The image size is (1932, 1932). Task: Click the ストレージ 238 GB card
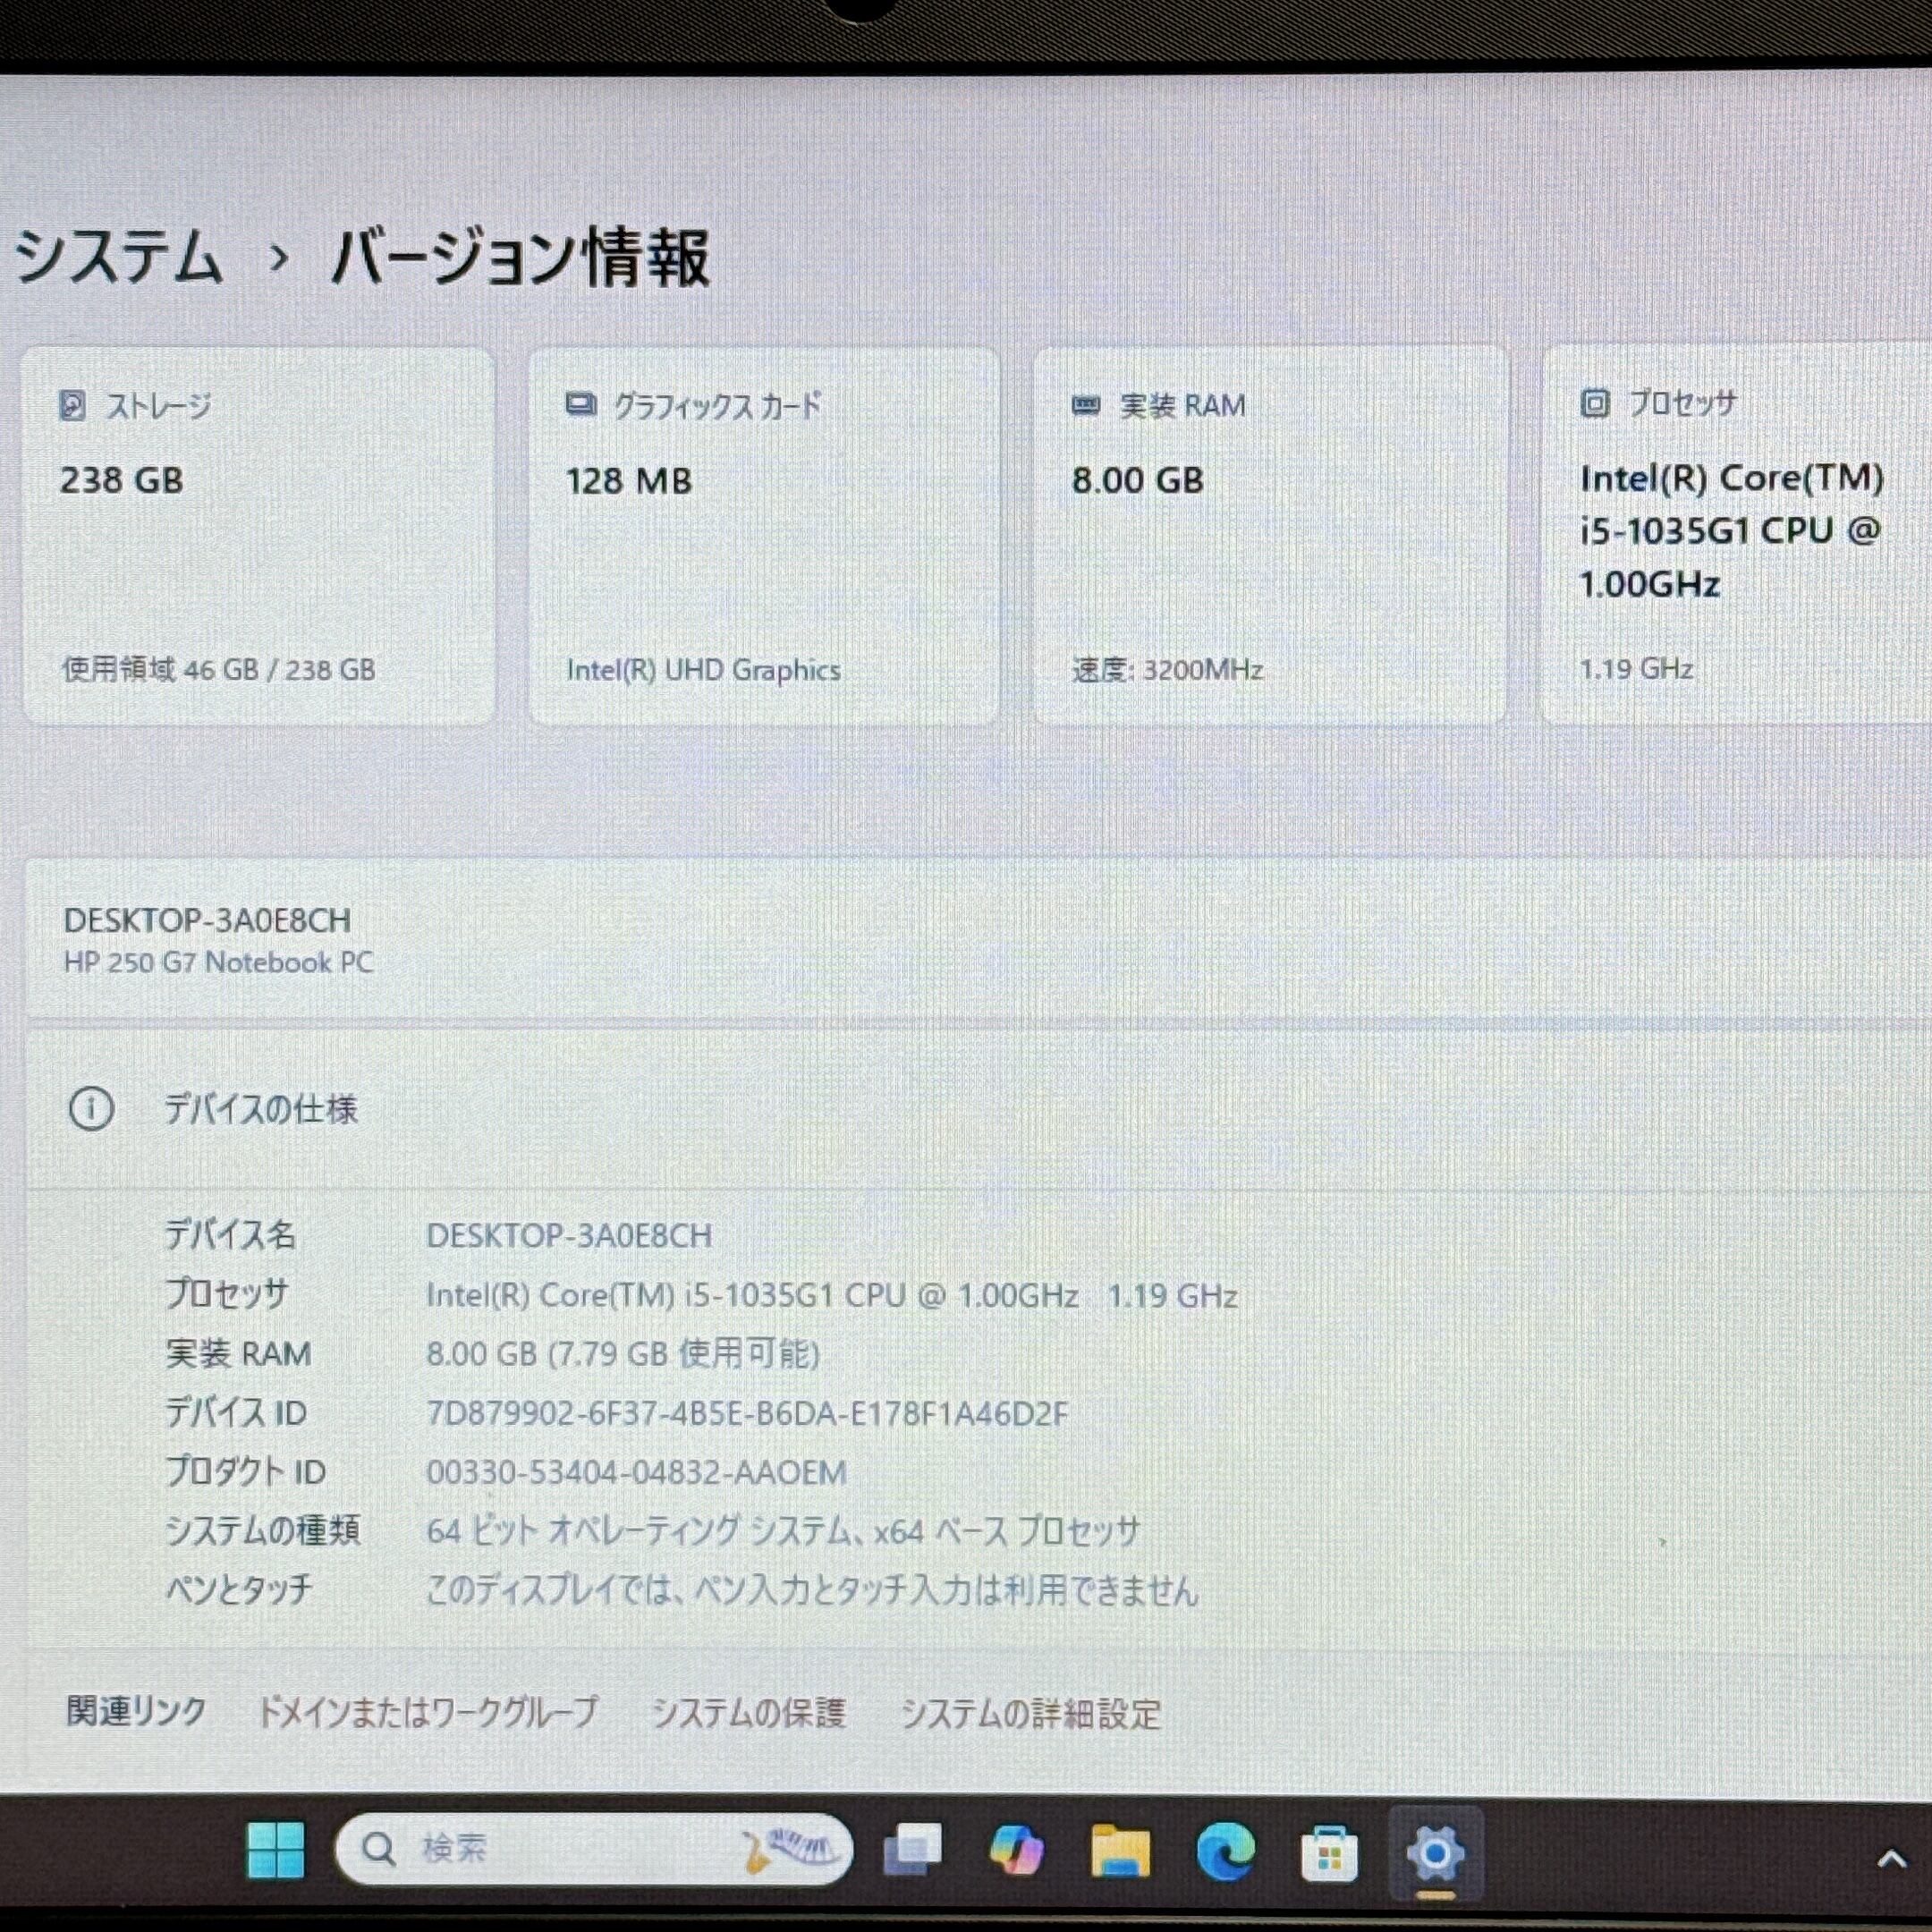click(x=258, y=535)
